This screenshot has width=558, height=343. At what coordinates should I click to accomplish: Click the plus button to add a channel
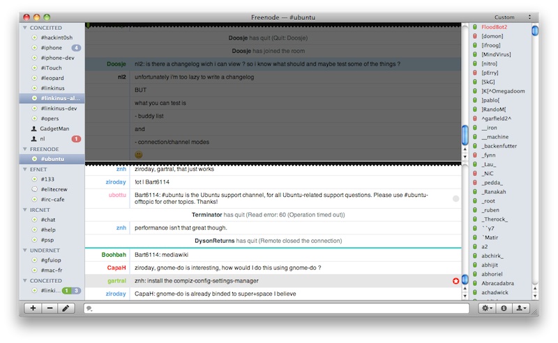click(x=33, y=308)
